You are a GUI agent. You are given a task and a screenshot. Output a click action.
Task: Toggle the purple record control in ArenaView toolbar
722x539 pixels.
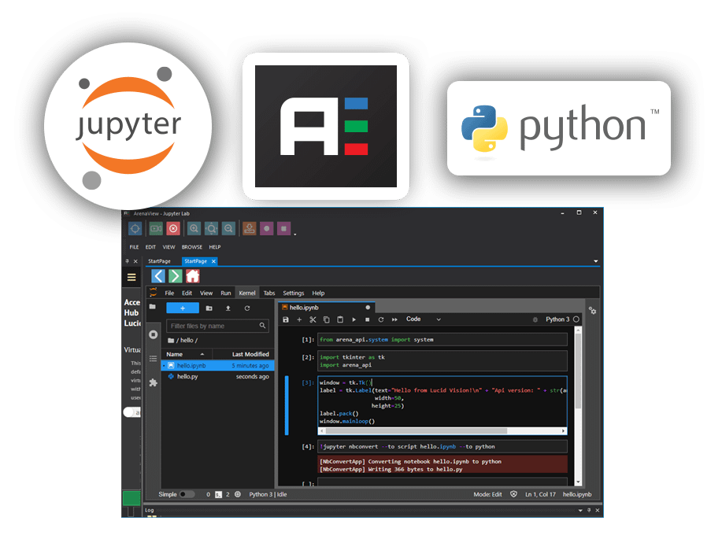click(266, 228)
